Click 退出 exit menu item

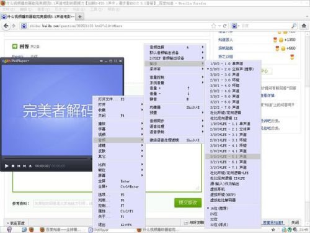[x=118, y=224]
